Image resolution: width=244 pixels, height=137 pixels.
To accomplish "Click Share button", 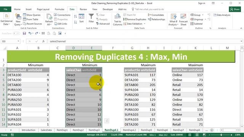I will click(235, 9).
